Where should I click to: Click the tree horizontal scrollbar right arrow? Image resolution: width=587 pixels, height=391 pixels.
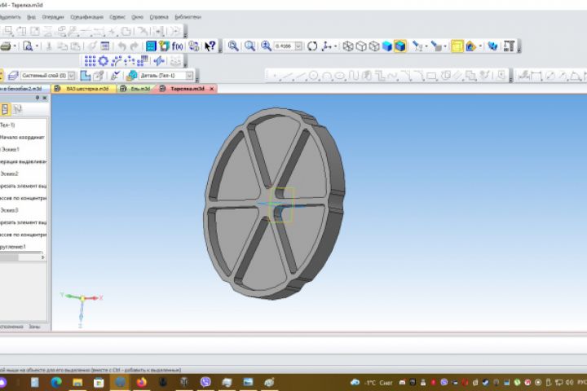pos(42,257)
